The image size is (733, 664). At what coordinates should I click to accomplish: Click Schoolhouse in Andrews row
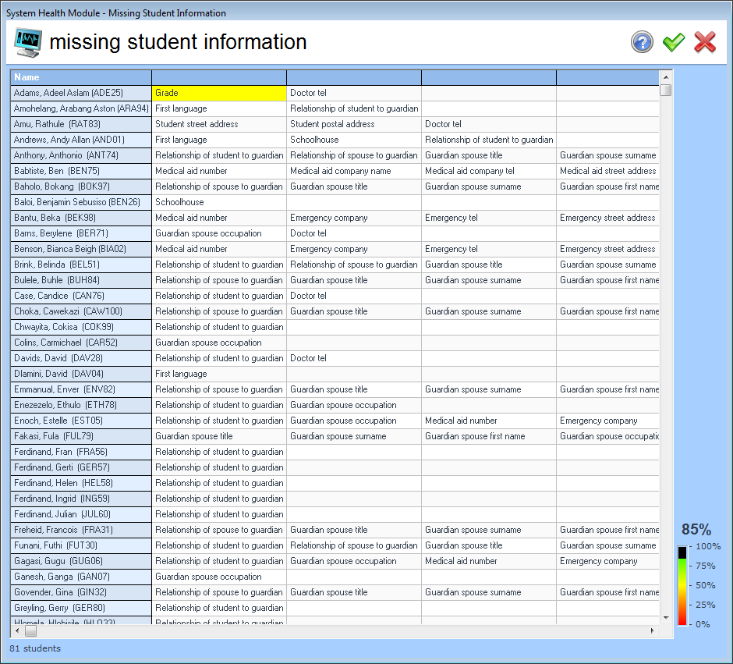[354, 140]
